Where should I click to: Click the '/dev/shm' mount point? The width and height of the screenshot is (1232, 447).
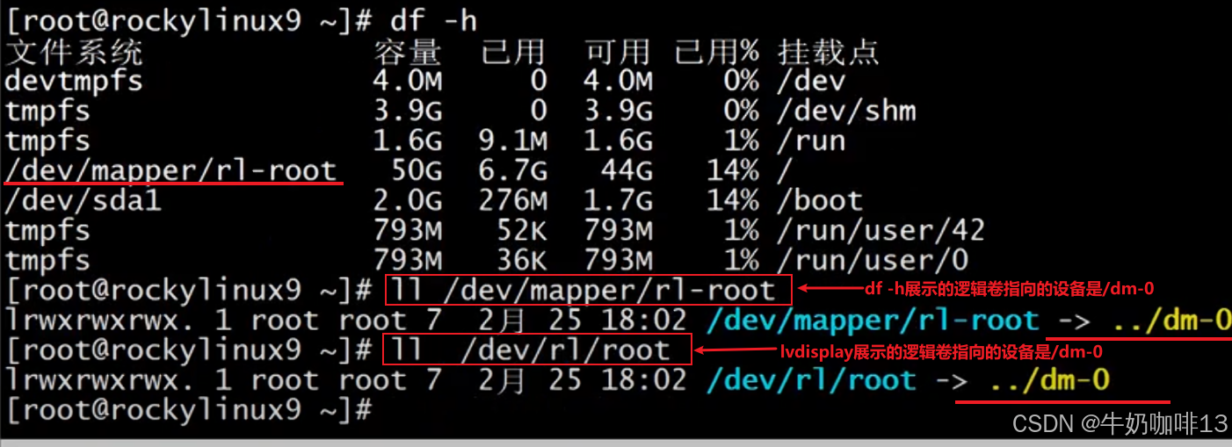[x=847, y=111]
